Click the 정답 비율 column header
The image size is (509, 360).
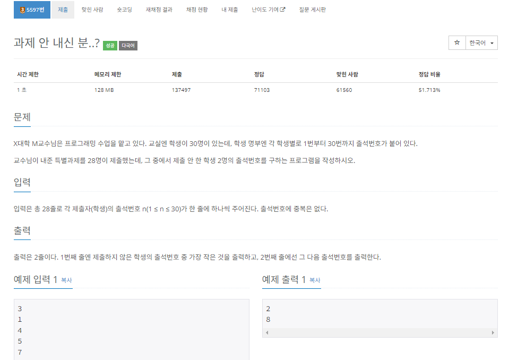point(429,74)
